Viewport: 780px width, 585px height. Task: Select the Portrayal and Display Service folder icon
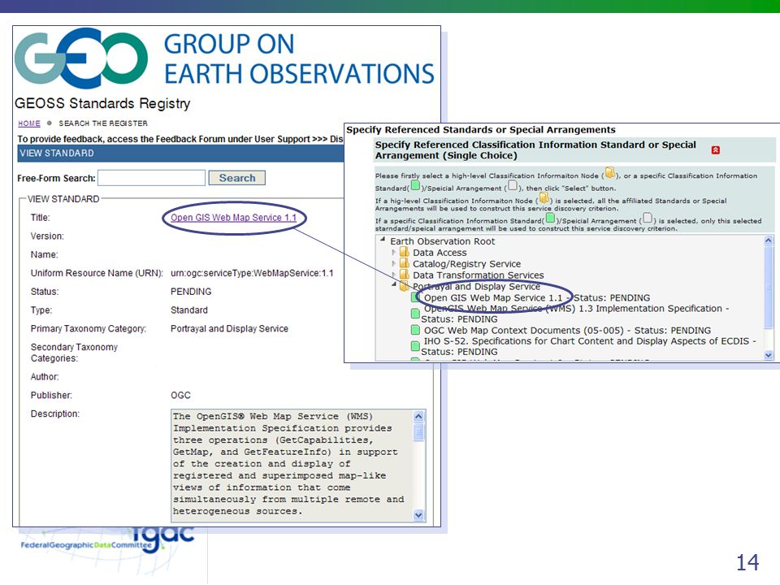[404, 287]
